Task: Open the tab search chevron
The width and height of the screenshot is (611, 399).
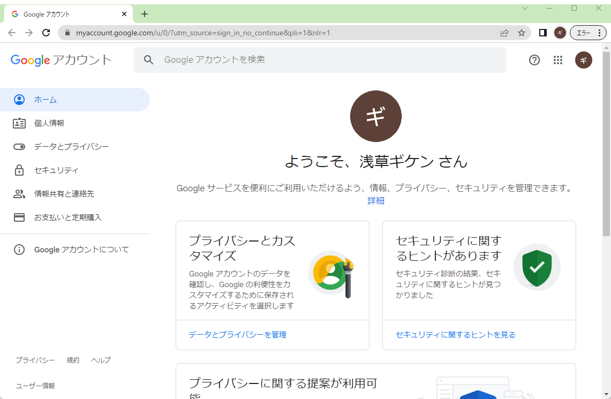Action: 525,8
